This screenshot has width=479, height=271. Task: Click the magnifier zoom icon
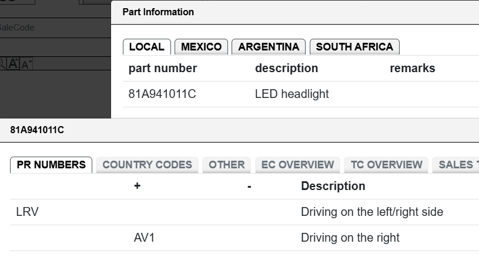[x=2, y=64]
